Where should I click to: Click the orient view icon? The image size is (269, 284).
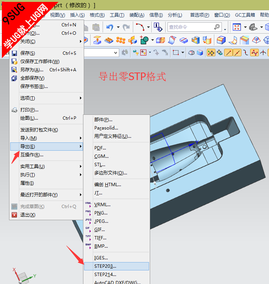(253, 27)
